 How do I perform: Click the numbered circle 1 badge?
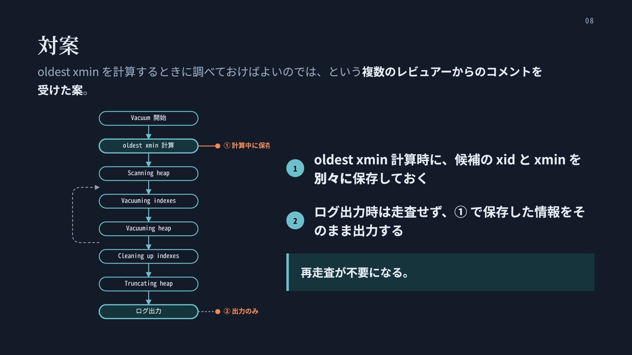(x=295, y=168)
